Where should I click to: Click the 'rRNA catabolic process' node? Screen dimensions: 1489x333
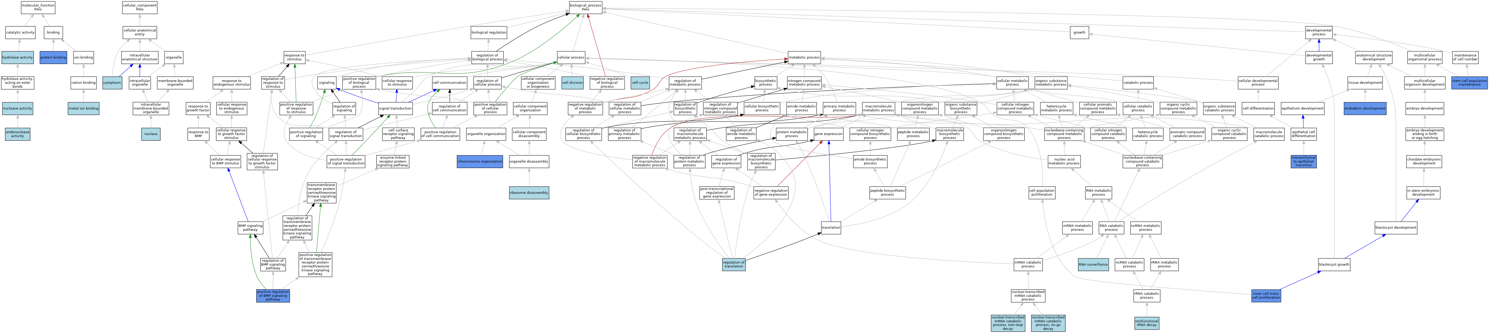click(x=1146, y=296)
